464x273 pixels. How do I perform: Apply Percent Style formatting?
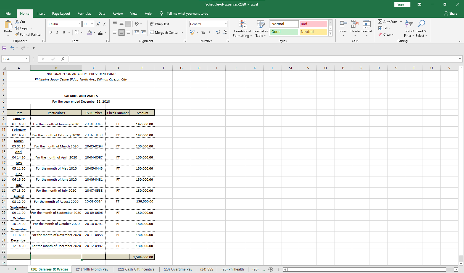click(x=203, y=32)
